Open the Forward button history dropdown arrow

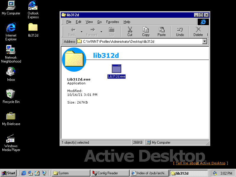[x=101, y=31]
